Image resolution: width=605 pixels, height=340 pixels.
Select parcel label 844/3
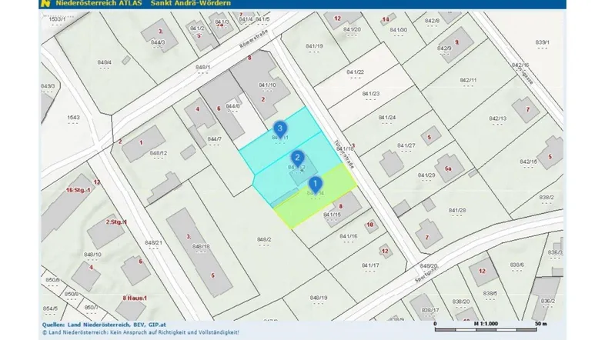coord(158,42)
